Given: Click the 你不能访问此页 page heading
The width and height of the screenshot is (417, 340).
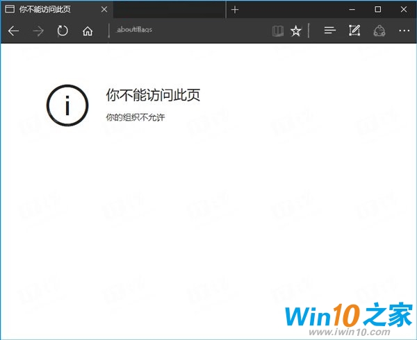Looking at the screenshot, I should pos(153,95).
